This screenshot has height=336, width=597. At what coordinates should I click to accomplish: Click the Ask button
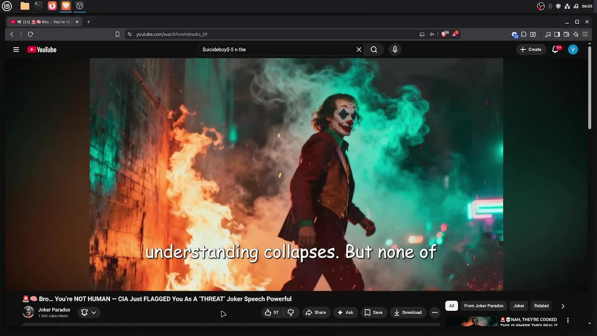(345, 313)
